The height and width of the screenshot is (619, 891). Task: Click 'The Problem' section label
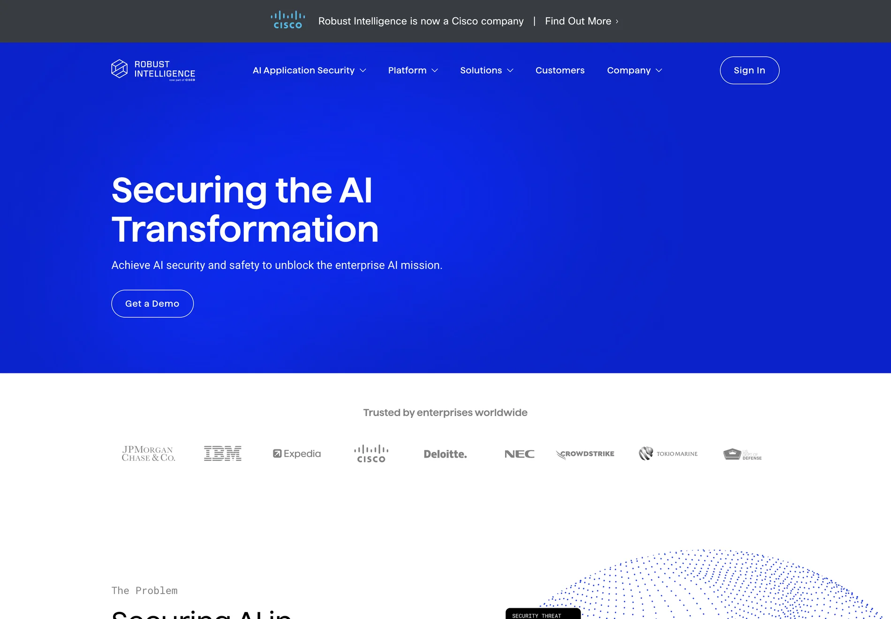click(144, 591)
